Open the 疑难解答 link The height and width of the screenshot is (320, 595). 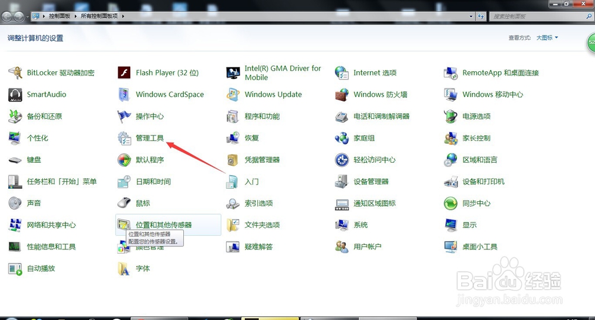[259, 247]
